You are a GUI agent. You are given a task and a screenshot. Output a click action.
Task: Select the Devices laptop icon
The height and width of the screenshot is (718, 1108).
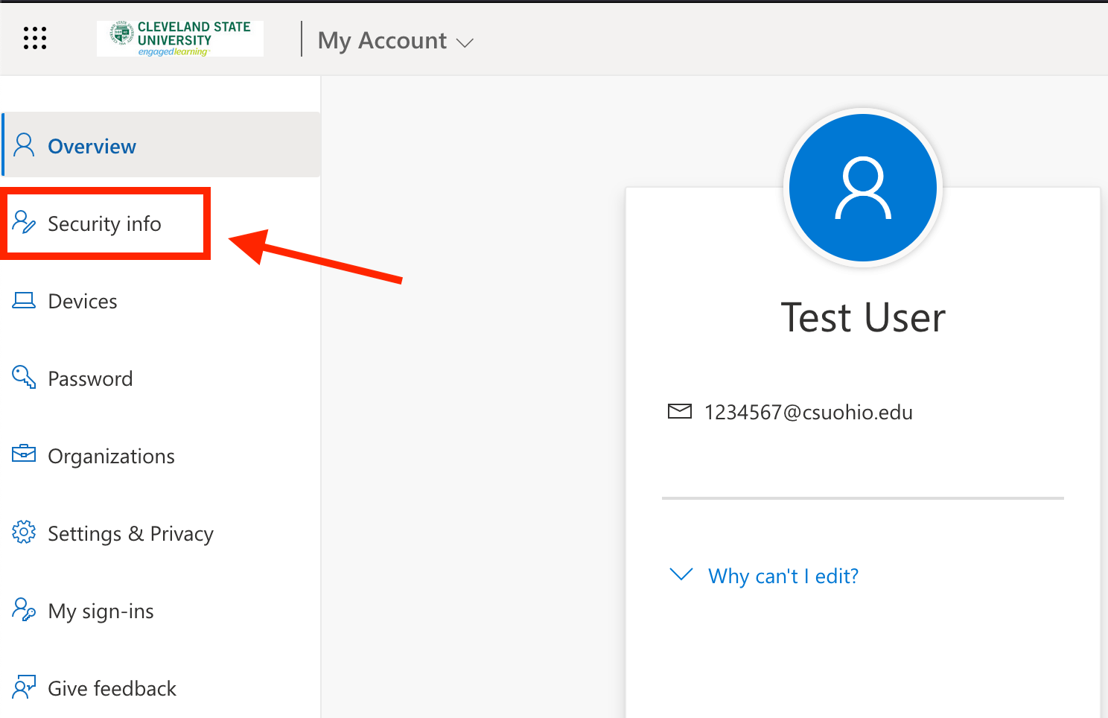tap(23, 300)
